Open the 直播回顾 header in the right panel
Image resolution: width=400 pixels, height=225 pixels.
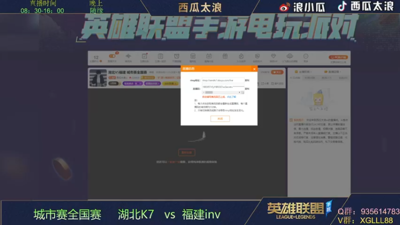332,71
